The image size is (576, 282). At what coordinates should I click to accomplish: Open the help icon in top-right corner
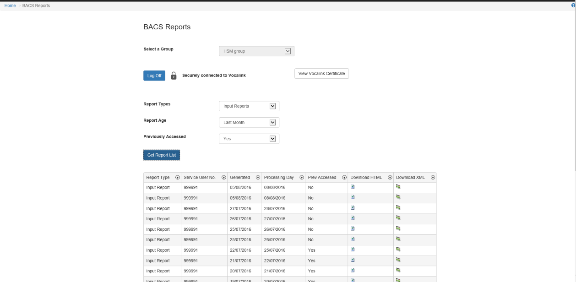[573, 5]
